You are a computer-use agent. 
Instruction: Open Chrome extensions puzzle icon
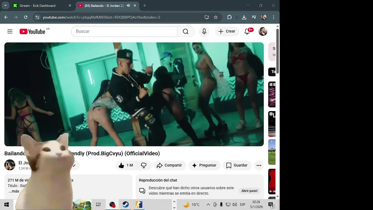click(x=230, y=17)
